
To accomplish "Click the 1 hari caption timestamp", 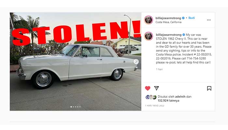I will [159, 69].
